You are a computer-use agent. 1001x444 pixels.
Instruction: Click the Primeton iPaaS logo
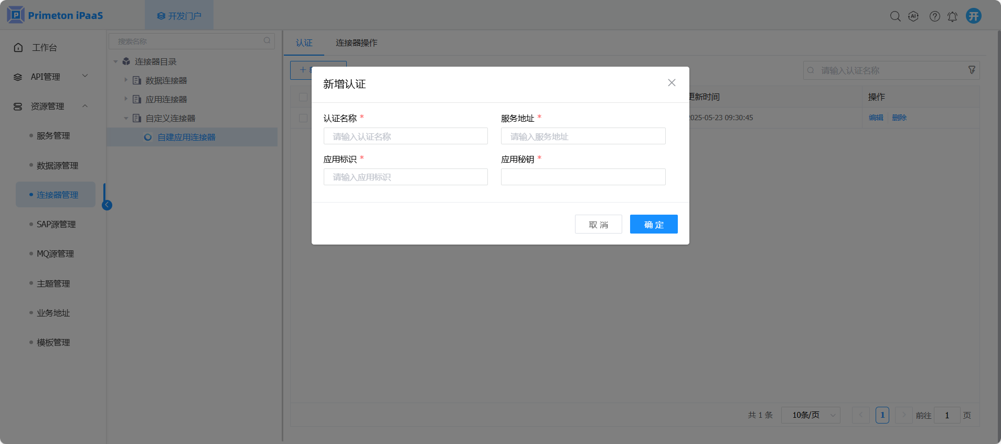pos(55,15)
